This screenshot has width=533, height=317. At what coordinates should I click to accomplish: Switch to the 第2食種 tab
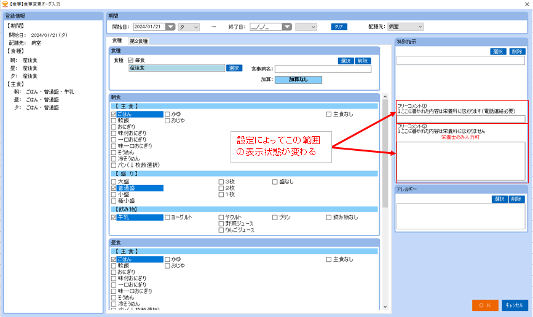coord(139,41)
